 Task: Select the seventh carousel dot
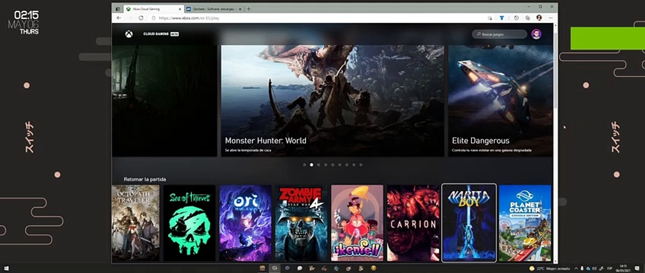coord(347,165)
